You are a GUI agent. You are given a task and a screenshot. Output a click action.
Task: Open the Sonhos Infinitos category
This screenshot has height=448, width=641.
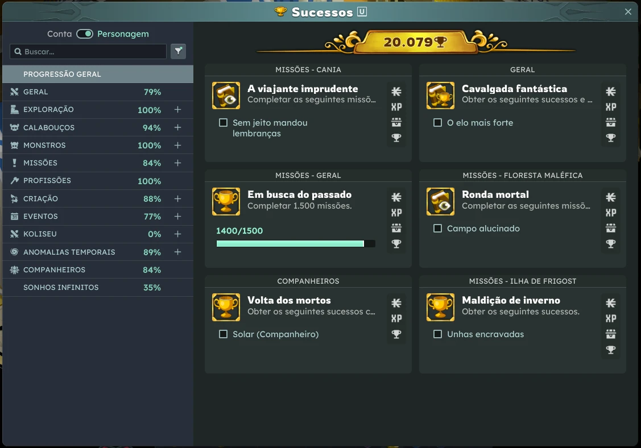click(x=61, y=288)
